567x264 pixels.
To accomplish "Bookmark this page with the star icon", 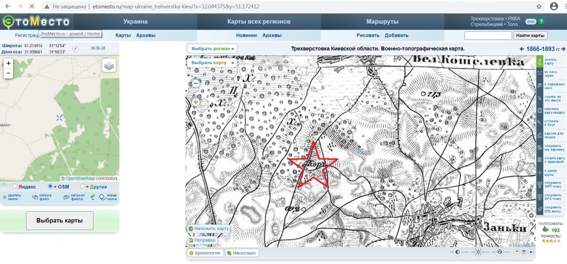I will [539, 7].
